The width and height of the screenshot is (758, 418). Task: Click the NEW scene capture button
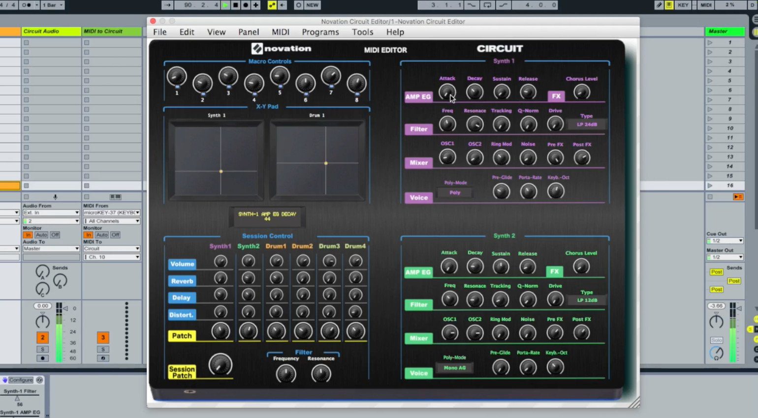[x=312, y=5]
